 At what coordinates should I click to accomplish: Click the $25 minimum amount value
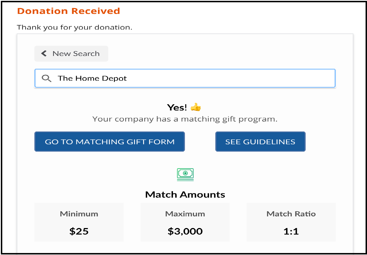click(x=79, y=231)
